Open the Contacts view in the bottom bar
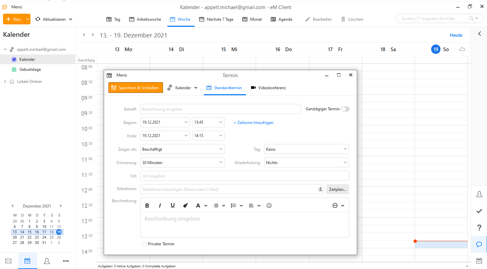 [x=47, y=261]
